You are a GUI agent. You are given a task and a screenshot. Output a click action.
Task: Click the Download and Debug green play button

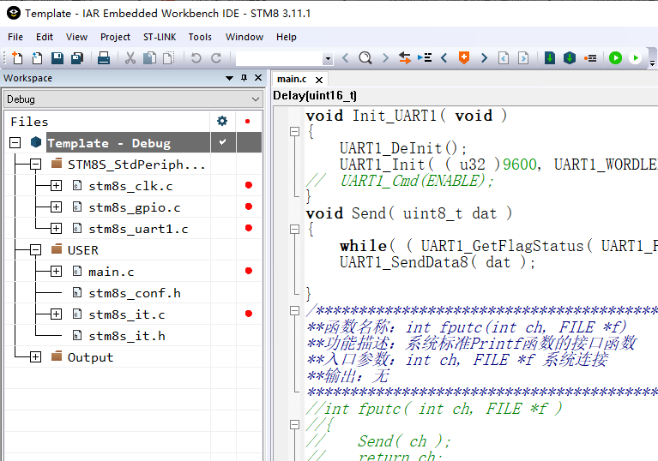tap(615, 57)
